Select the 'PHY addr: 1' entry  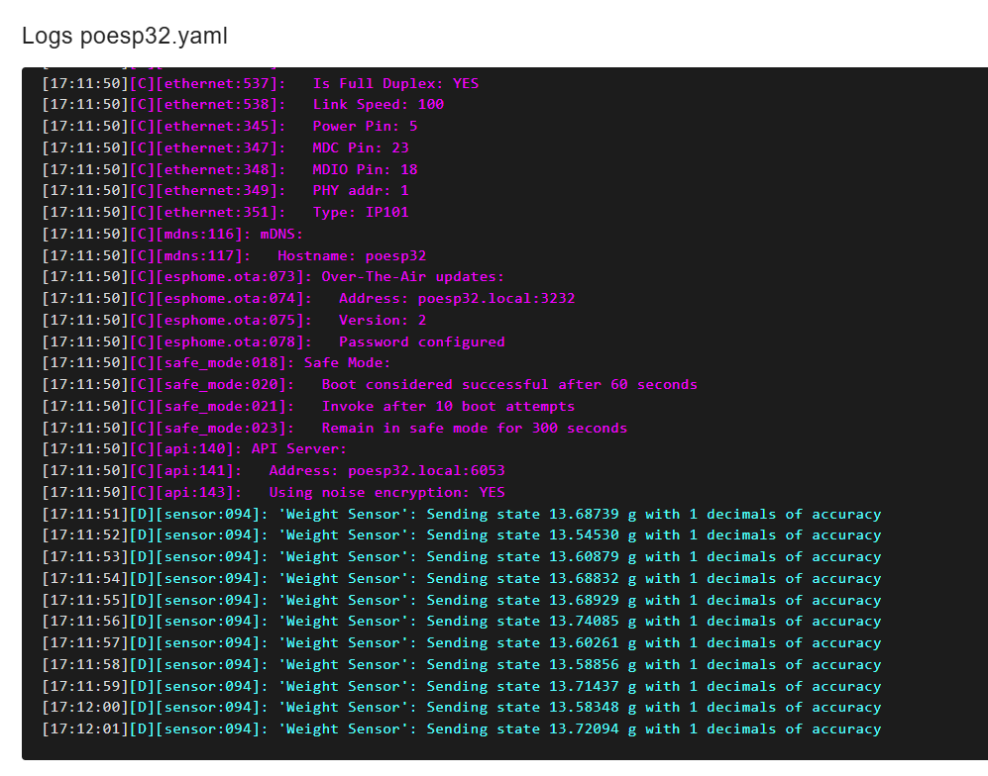click(x=225, y=191)
